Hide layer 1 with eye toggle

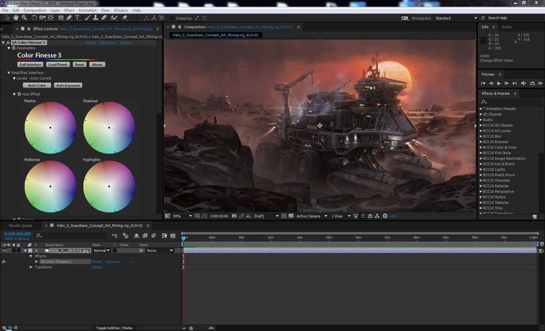[4, 251]
